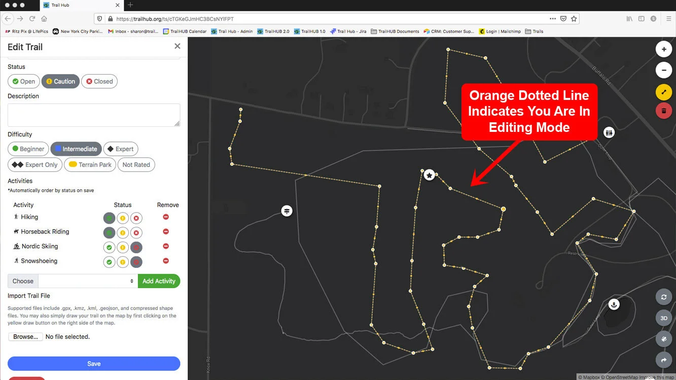Close the Edit Trail panel

(x=177, y=46)
